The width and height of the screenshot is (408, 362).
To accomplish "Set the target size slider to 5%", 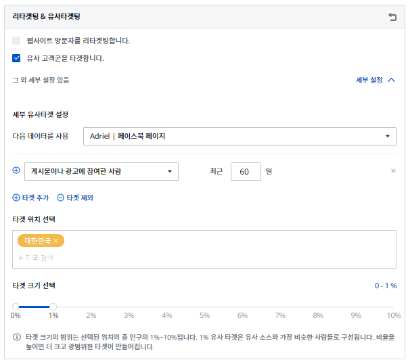I will click(205, 307).
